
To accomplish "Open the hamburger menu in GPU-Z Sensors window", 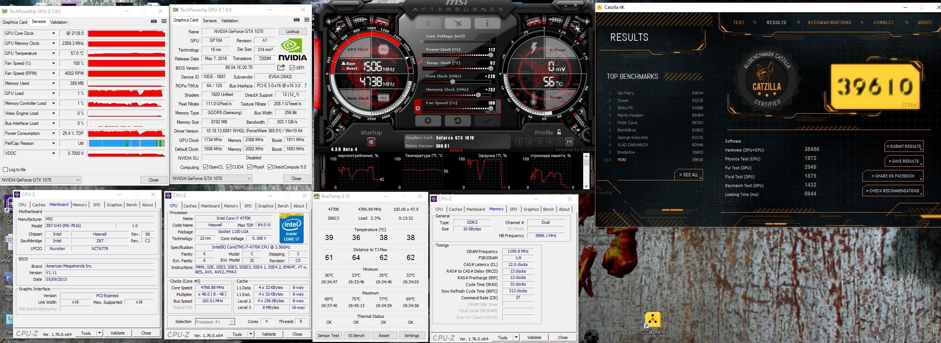I will (x=164, y=21).
